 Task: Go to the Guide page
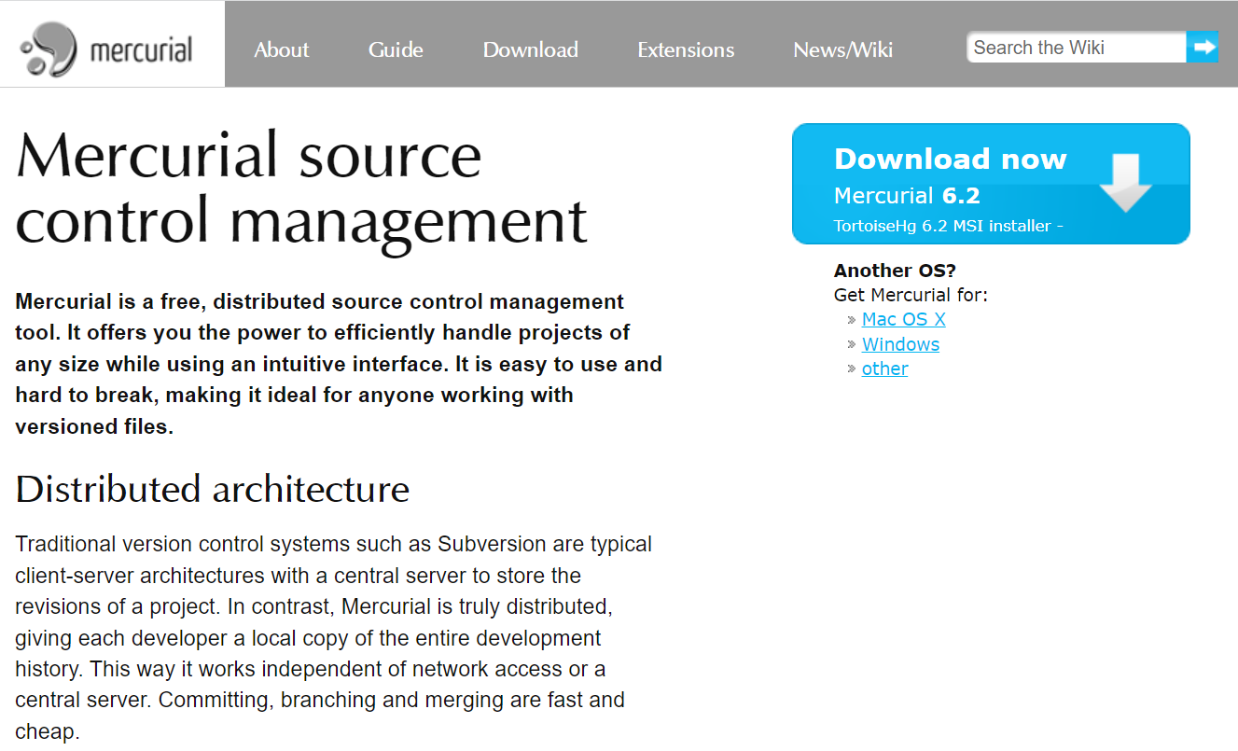[396, 49]
